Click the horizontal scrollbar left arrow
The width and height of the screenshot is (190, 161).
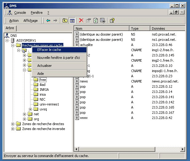(x=76, y=149)
